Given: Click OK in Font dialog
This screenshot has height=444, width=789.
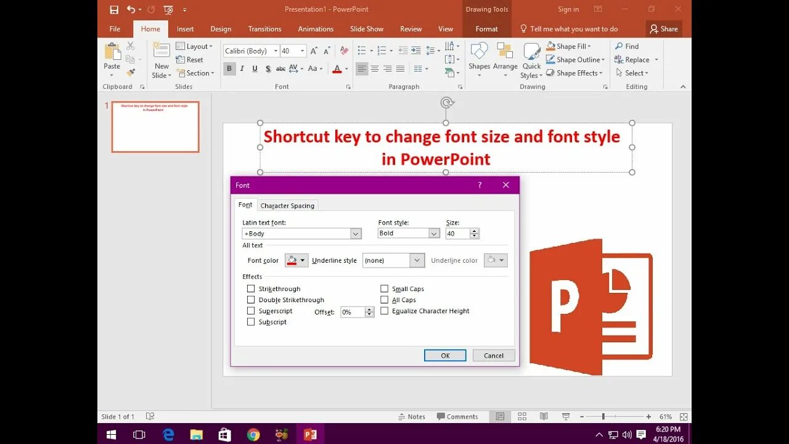Looking at the screenshot, I should click(x=445, y=355).
